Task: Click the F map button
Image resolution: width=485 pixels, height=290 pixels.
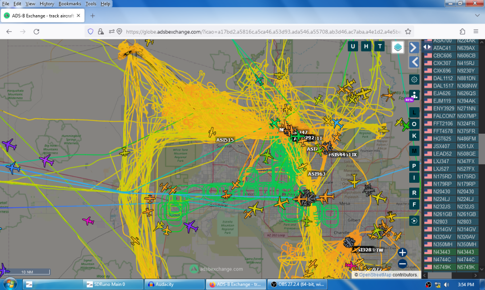Action: [414, 205]
